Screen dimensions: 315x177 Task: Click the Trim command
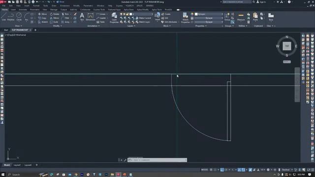pyautogui.click(x=65, y=14)
